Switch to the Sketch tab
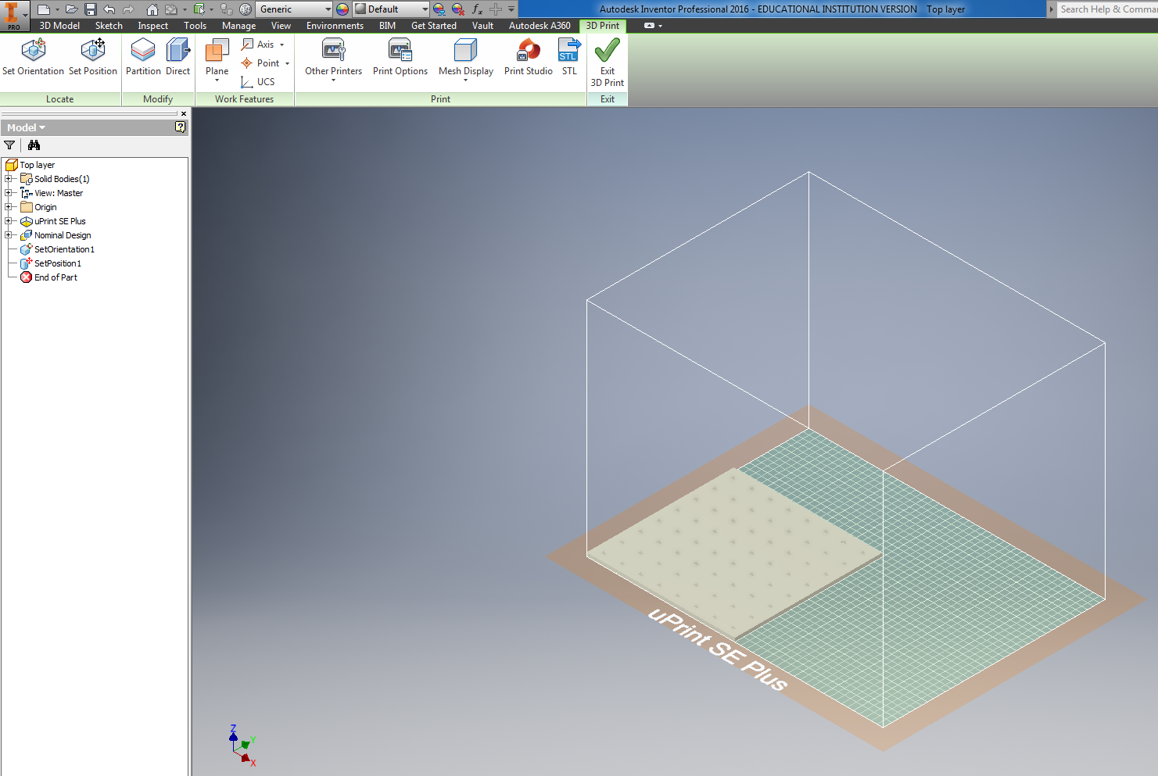1158x776 pixels. [x=109, y=26]
